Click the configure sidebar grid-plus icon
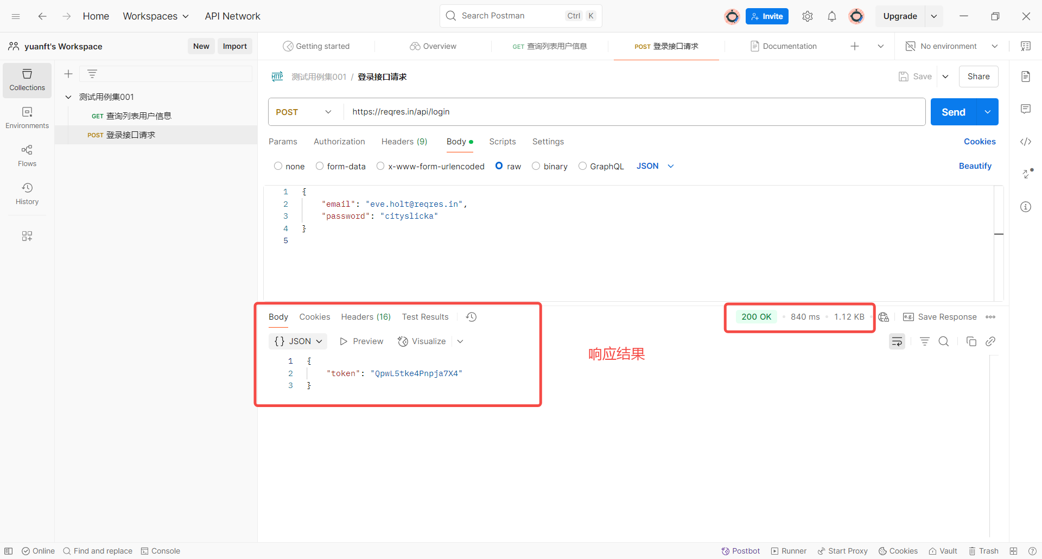 click(27, 236)
